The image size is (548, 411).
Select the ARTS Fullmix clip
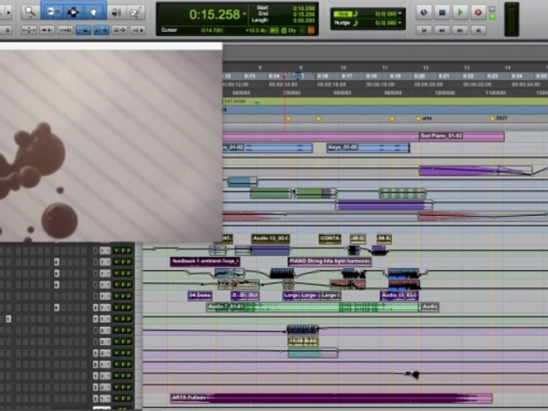pyautogui.click(x=332, y=398)
